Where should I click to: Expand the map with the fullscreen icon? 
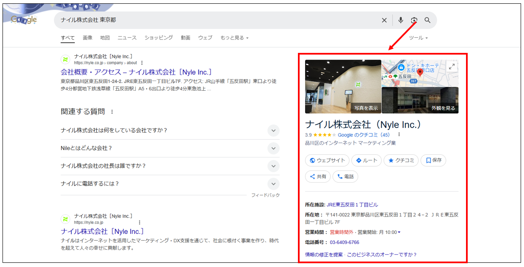tap(452, 66)
